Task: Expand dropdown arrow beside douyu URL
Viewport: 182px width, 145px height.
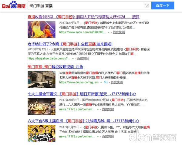Action: pyautogui.click(x=101, y=83)
